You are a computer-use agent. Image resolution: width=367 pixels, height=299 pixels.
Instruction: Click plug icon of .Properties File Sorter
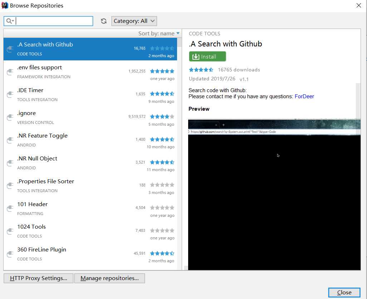point(10,186)
